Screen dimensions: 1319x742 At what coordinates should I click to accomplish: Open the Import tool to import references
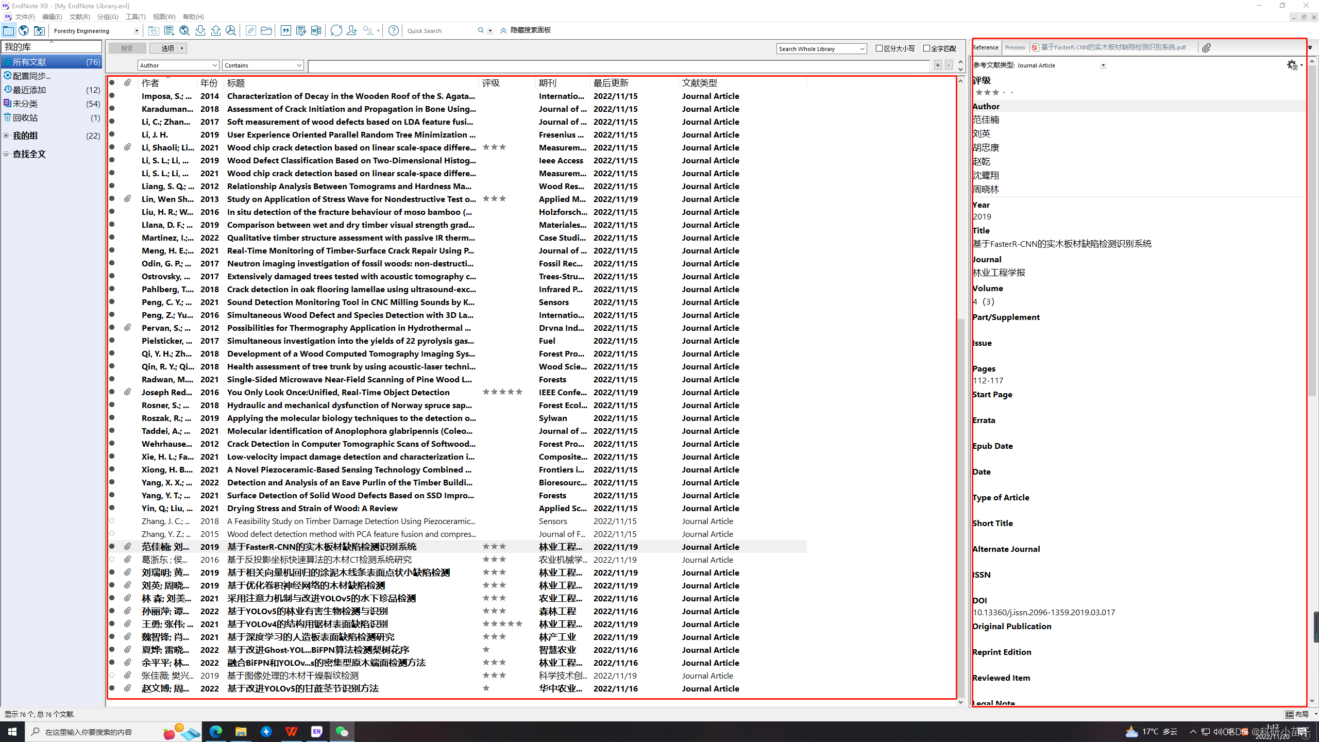(x=200, y=30)
